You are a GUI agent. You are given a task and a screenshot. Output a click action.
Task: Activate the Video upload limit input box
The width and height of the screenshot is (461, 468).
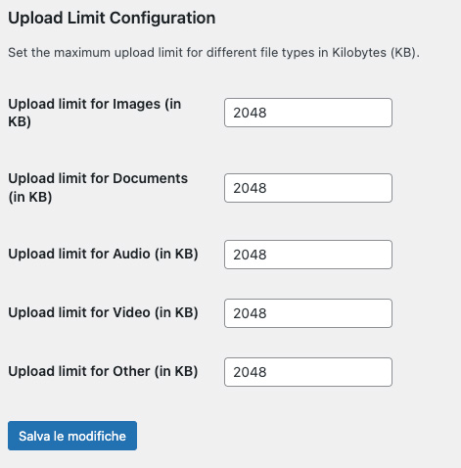[308, 313]
